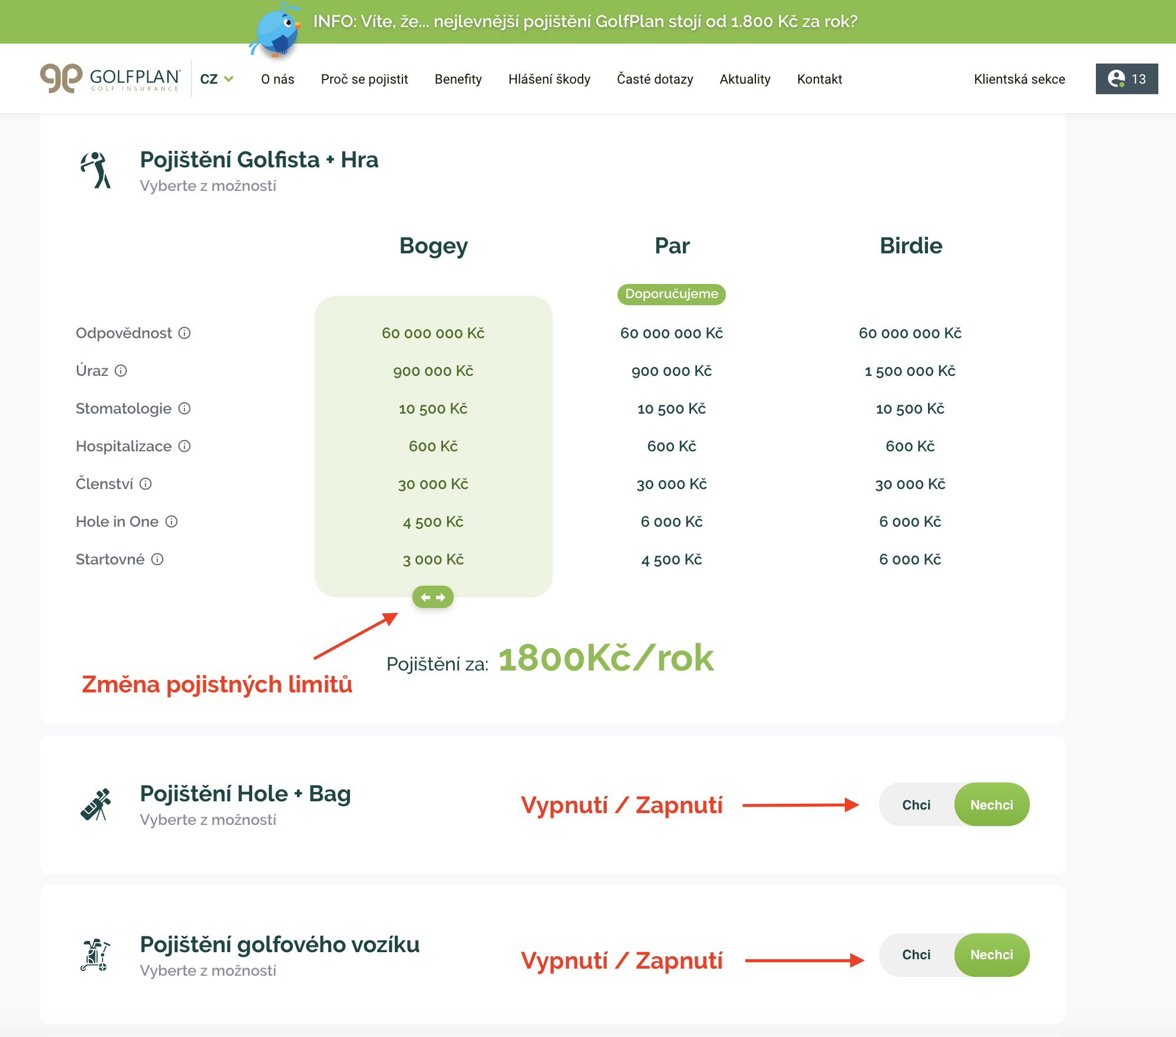Image resolution: width=1176 pixels, height=1037 pixels.
Task: Go to Hlášení škody page
Action: 549,79
